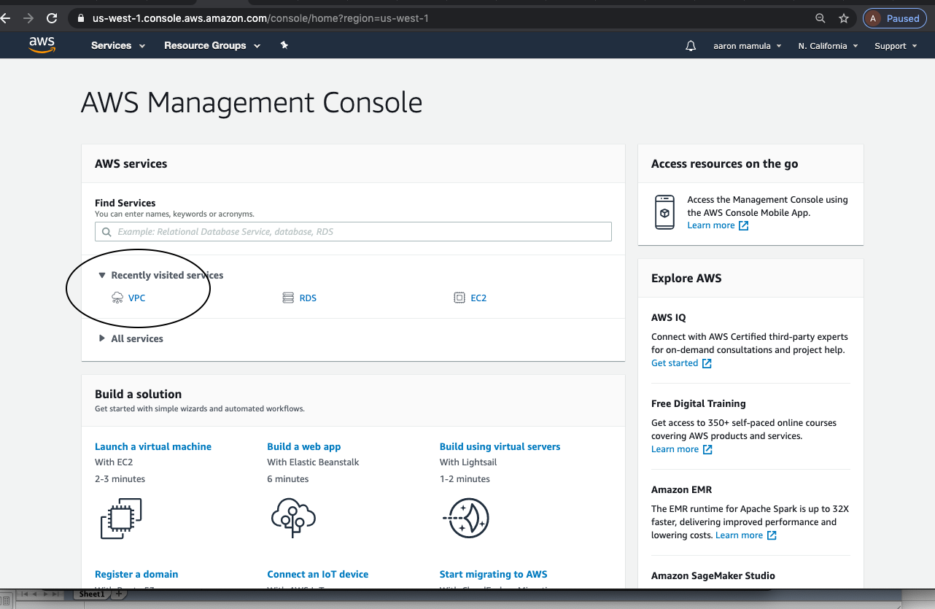Open the Launch a virtual machine link
This screenshot has height=609, width=935.
[153, 446]
